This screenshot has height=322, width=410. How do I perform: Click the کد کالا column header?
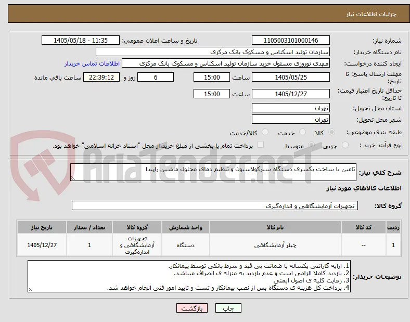pos(364,227)
